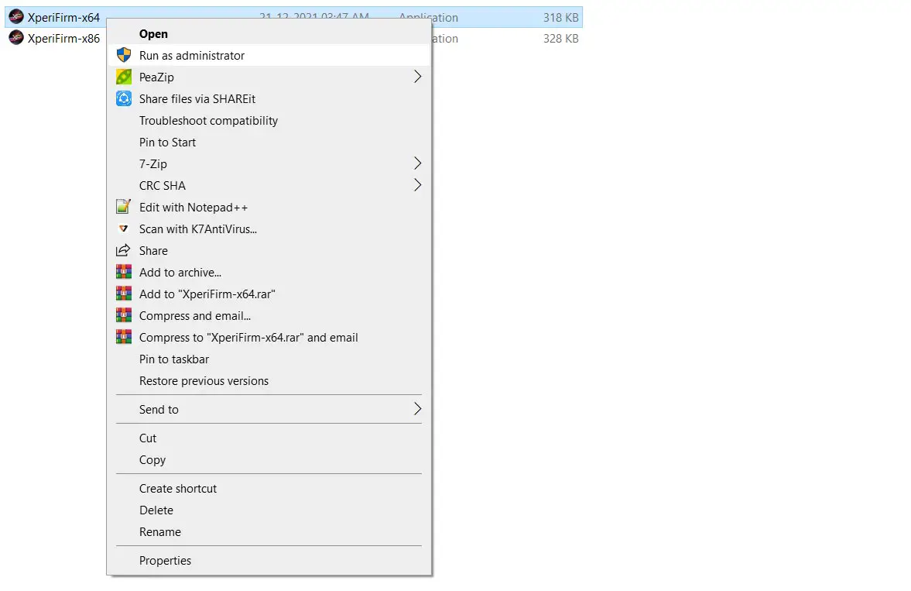
Task: Click the K7AntiVirus scan icon
Action: click(x=124, y=229)
